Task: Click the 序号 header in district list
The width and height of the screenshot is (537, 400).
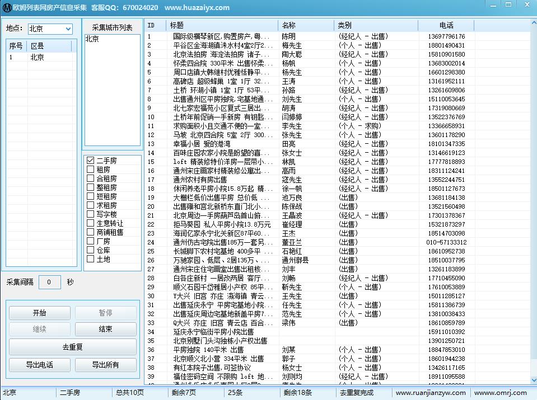Action: pos(16,46)
